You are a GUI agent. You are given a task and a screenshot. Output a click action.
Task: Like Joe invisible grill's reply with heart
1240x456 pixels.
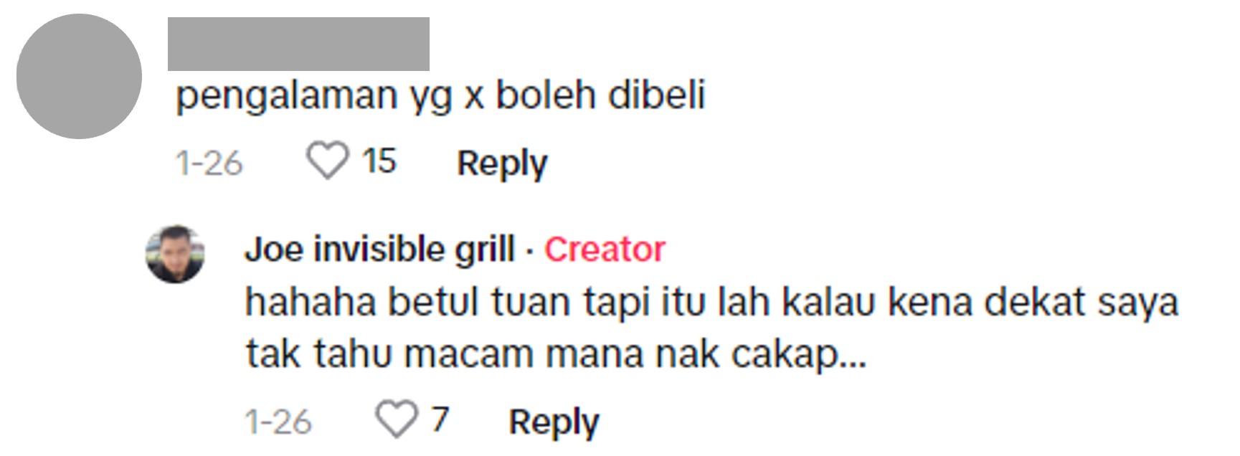397,419
